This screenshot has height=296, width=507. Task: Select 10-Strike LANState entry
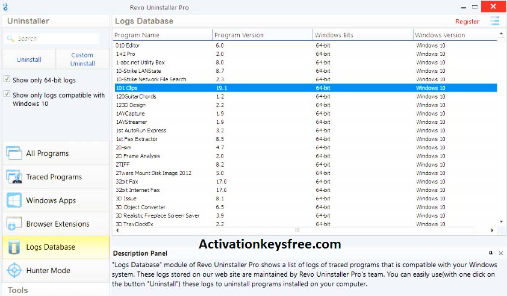[306, 71]
